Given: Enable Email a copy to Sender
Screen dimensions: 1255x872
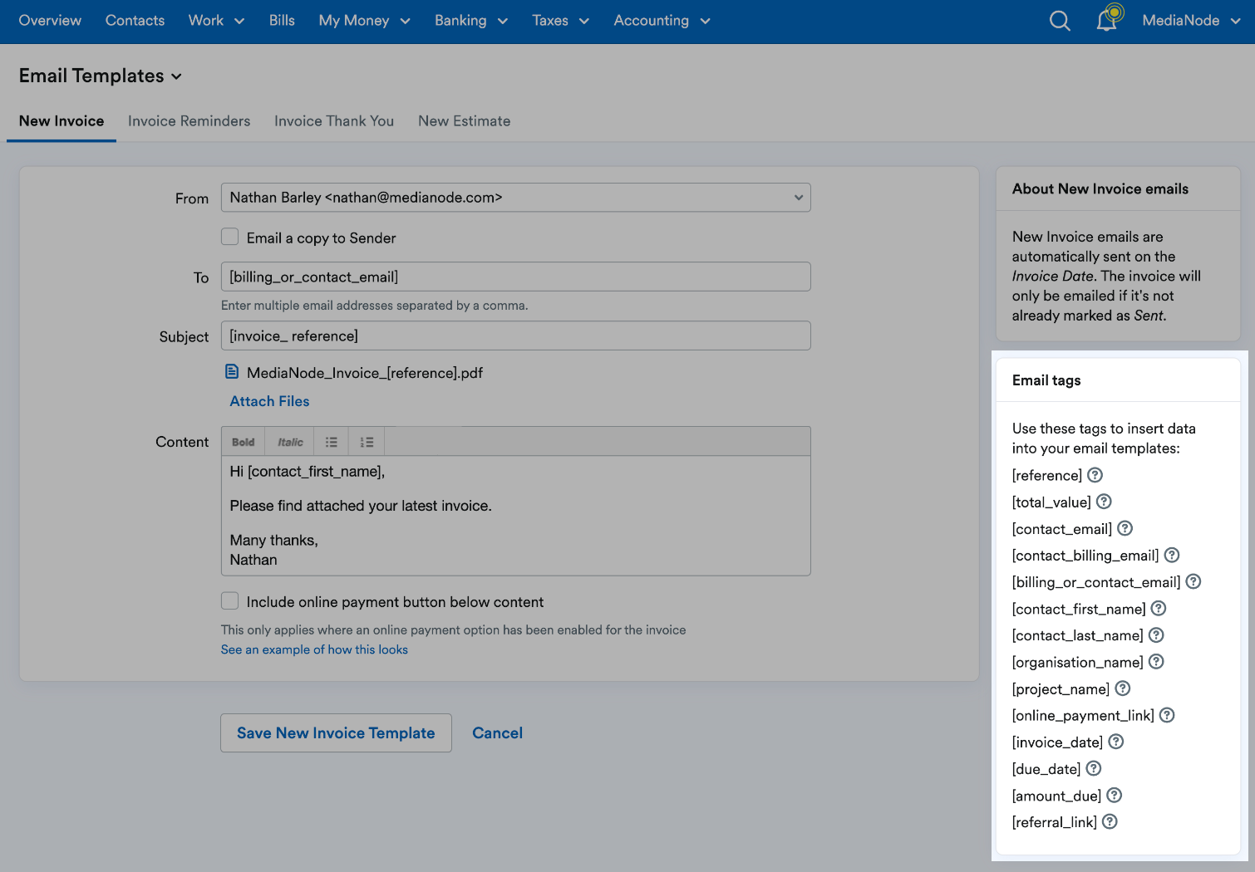Looking at the screenshot, I should pyautogui.click(x=229, y=237).
